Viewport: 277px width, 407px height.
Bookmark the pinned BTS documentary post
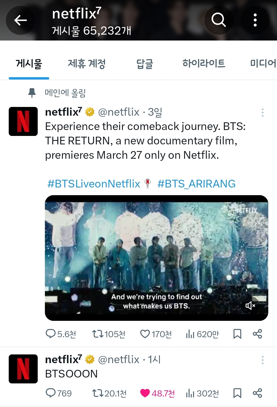(x=237, y=334)
